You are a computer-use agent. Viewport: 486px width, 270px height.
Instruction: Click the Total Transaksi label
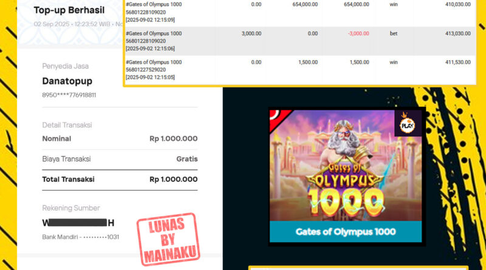tap(68, 179)
